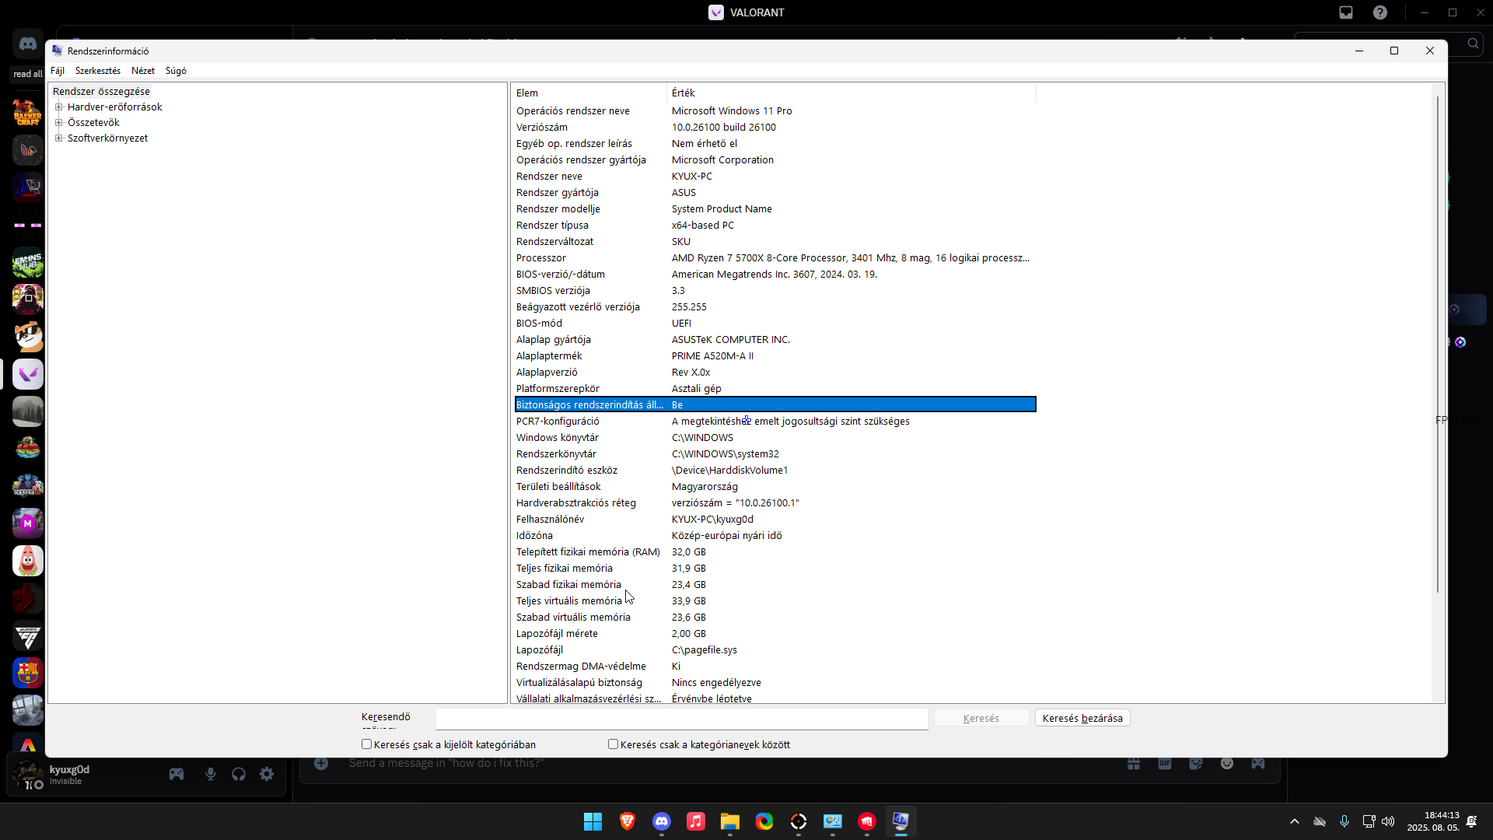Click emoji picker in Discord message bar

tap(1227, 764)
